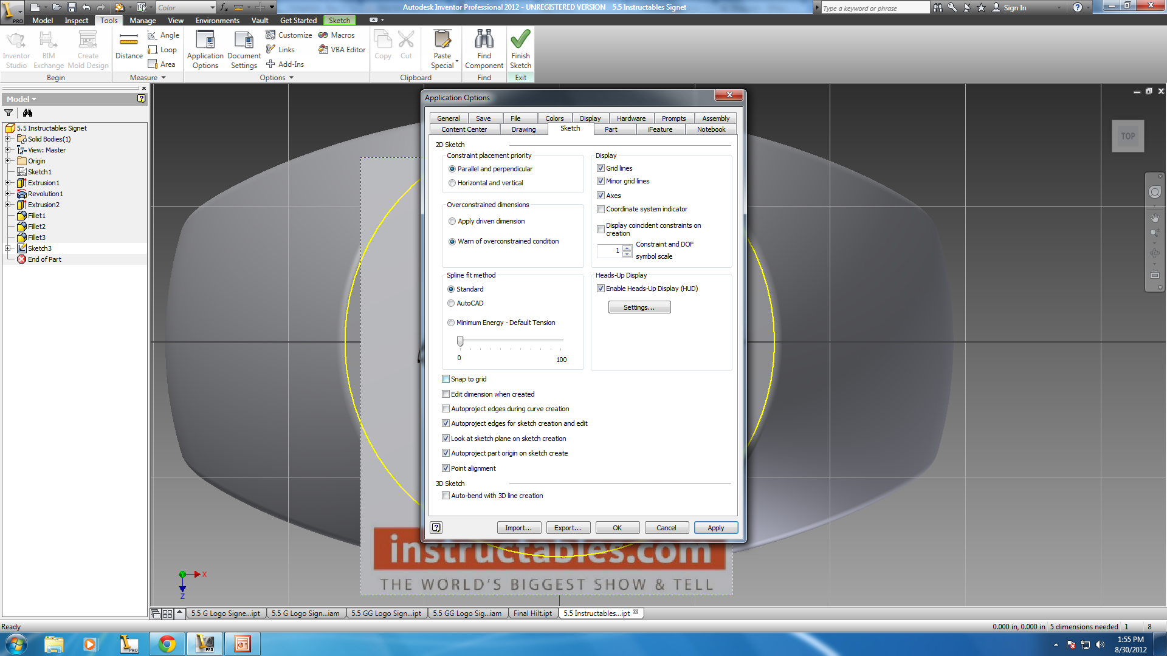This screenshot has height=656, width=1167.
Task: Click Paste Special
Action: (442, 49)
